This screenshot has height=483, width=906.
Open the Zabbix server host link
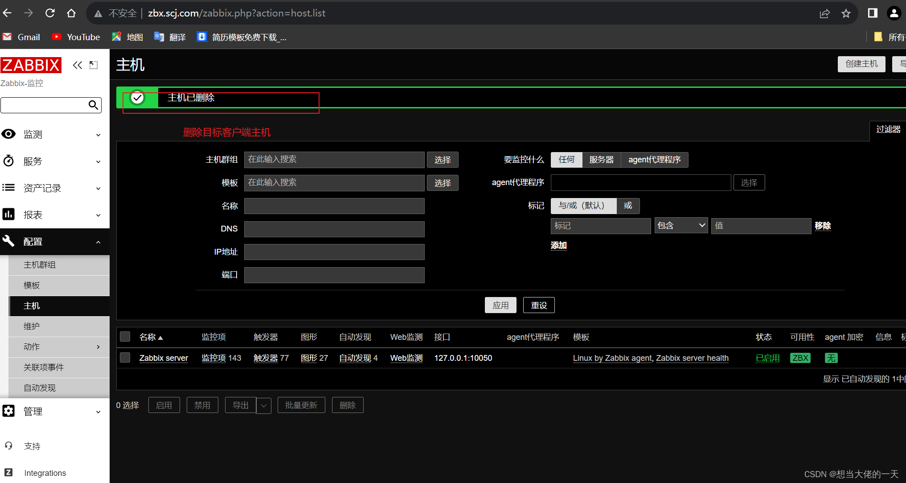(x=164, y=358)
